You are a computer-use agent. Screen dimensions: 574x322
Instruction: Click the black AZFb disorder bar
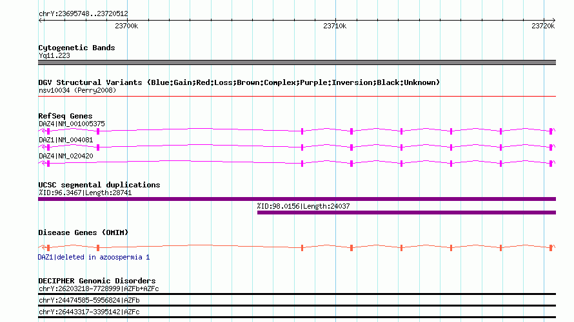tap(297, 305)
